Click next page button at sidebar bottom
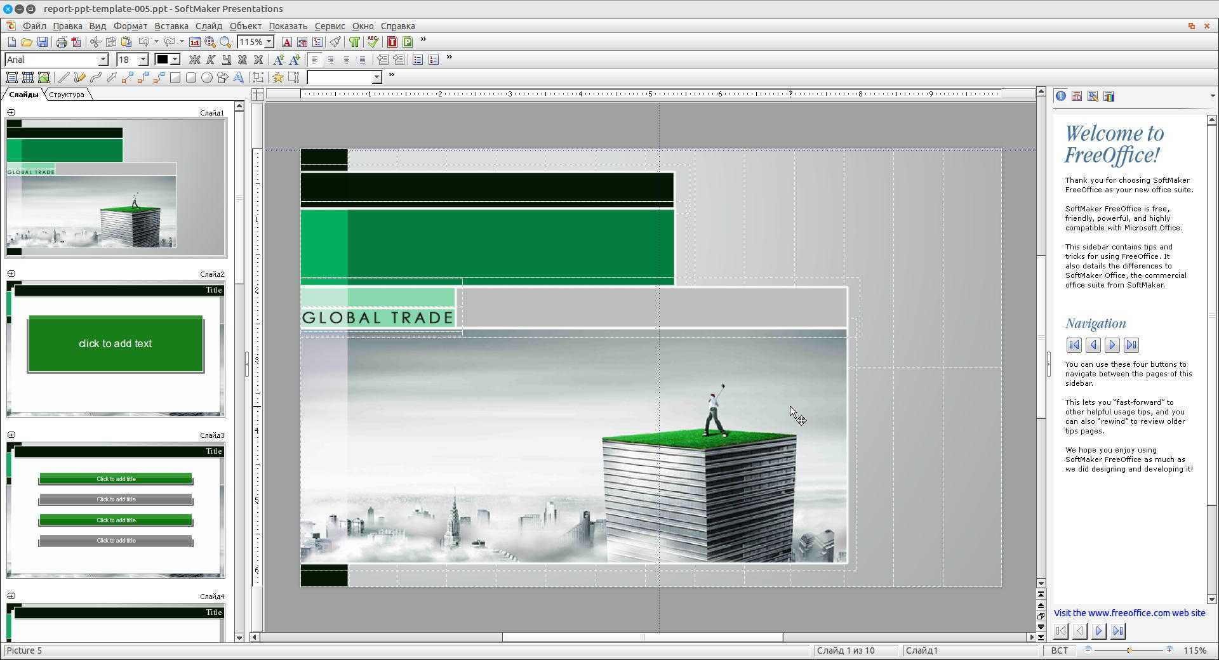Image resolution: width=1219 pixels, height=660 pixels. click(x=1099, y=631)
